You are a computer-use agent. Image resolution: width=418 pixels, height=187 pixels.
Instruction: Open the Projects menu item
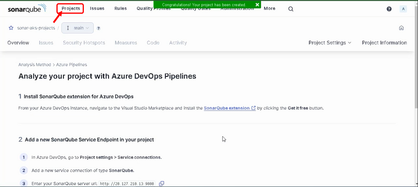click(x=71, y=8)
